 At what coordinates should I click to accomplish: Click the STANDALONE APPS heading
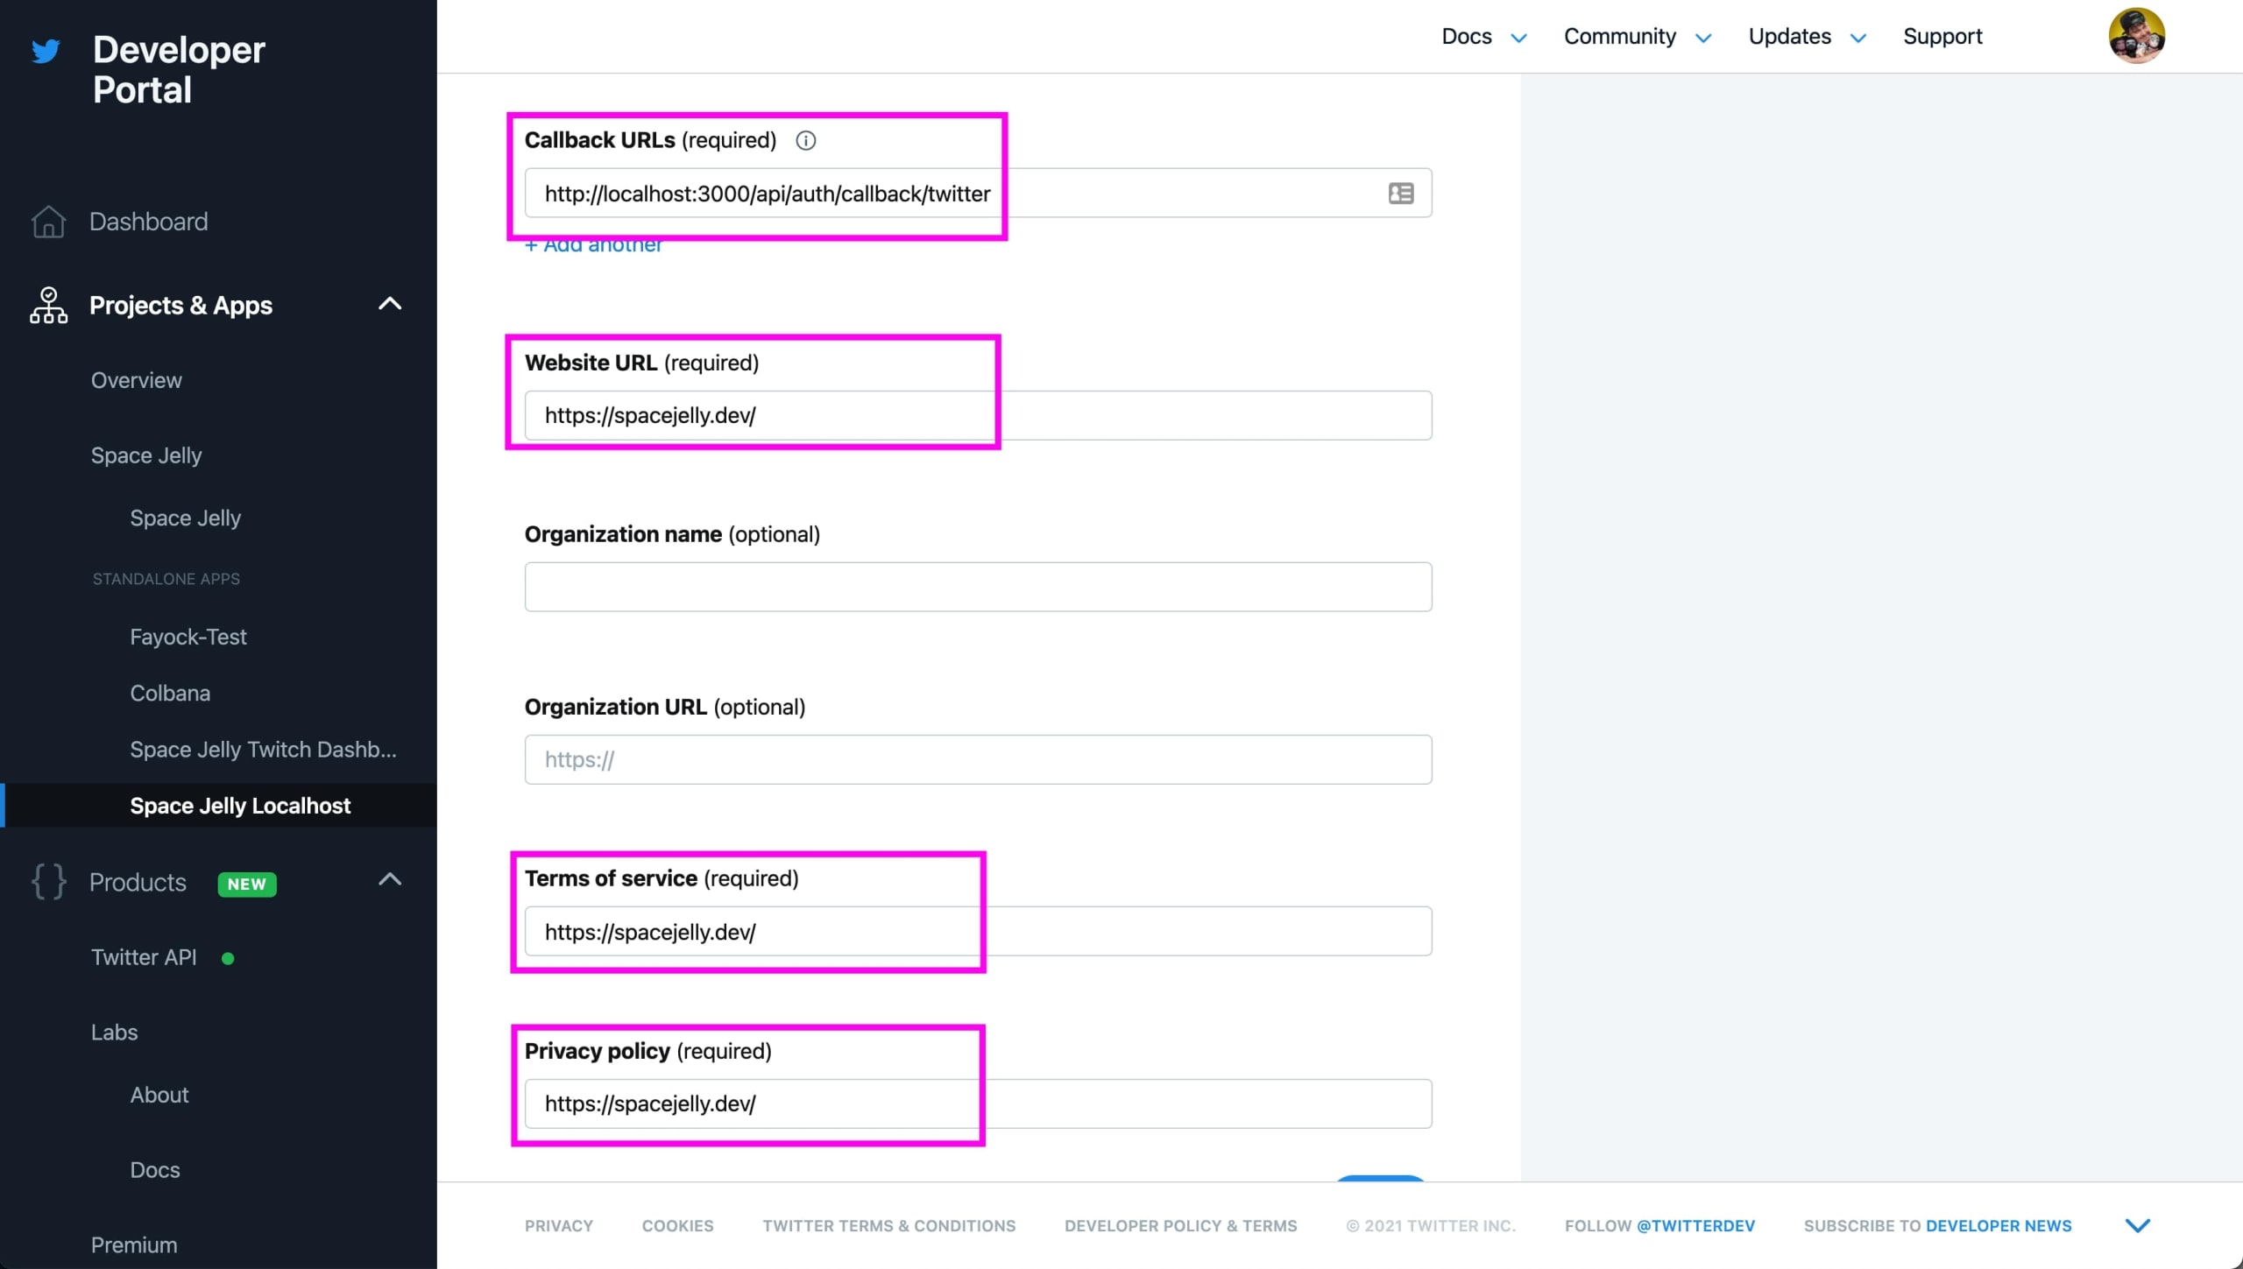pyautogui.click(x=166, y=579)
